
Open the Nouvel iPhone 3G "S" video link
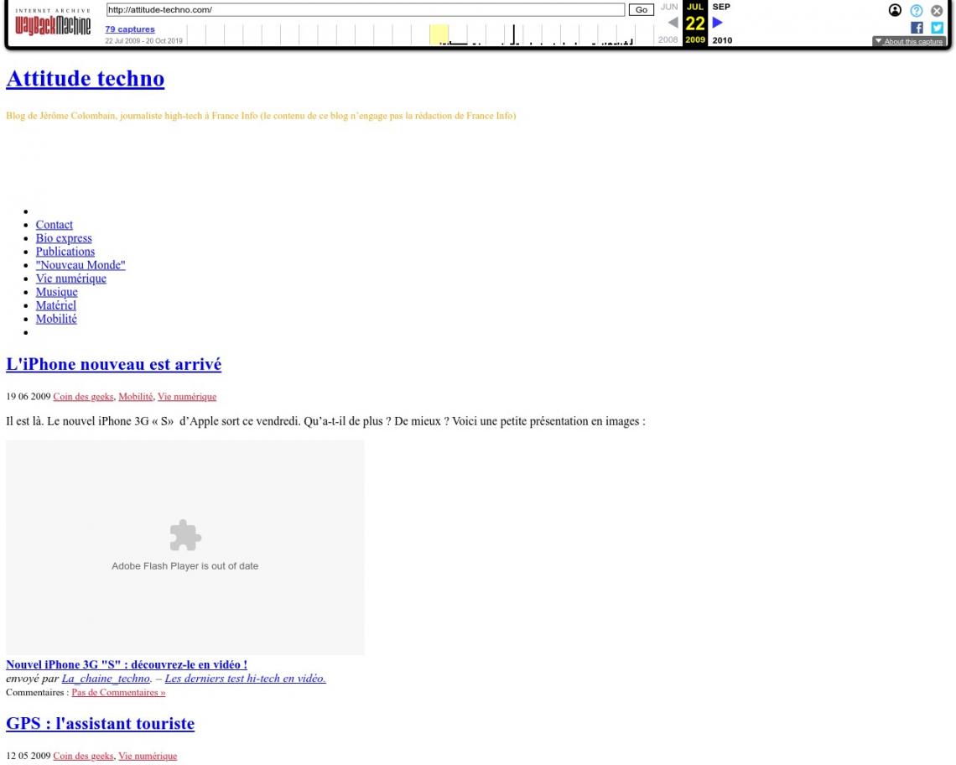tap(127, 665)
